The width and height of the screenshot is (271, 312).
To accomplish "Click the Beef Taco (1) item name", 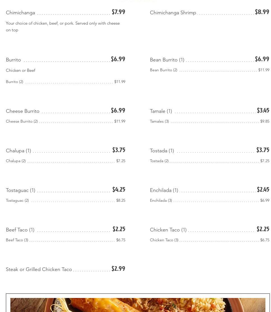I will click(20, 230).
